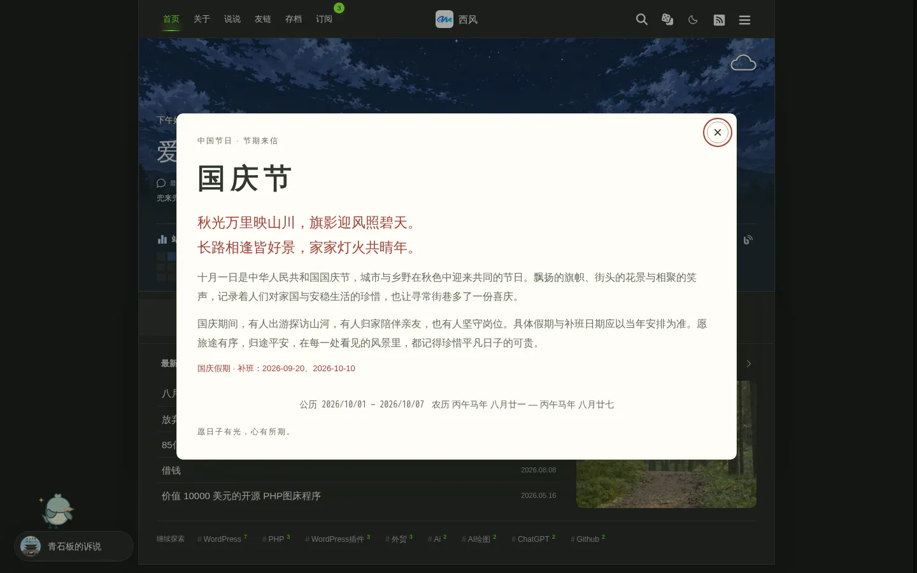This screenshot has height=573, width=917.
Task: Open the search magnifier icon
Action: (x=642, y=19)
